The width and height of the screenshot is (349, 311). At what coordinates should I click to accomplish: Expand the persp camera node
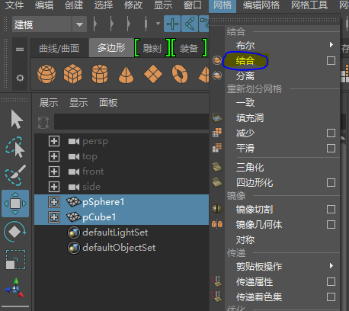pyautogui.click(x=54, y=141)
